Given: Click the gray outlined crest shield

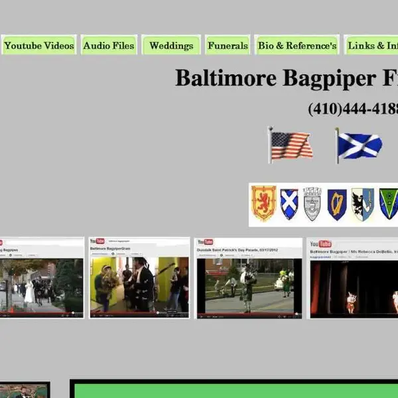Looking at the screenshot, I should click(312, 204).
